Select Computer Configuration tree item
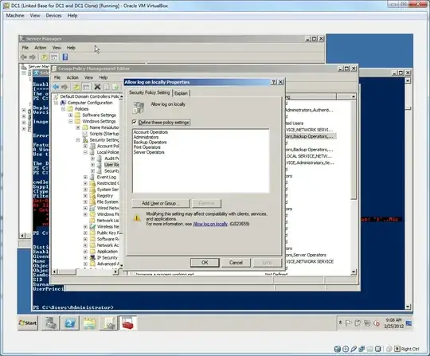The height and width of the screenshot is (356, 430). tap(90, 103)
